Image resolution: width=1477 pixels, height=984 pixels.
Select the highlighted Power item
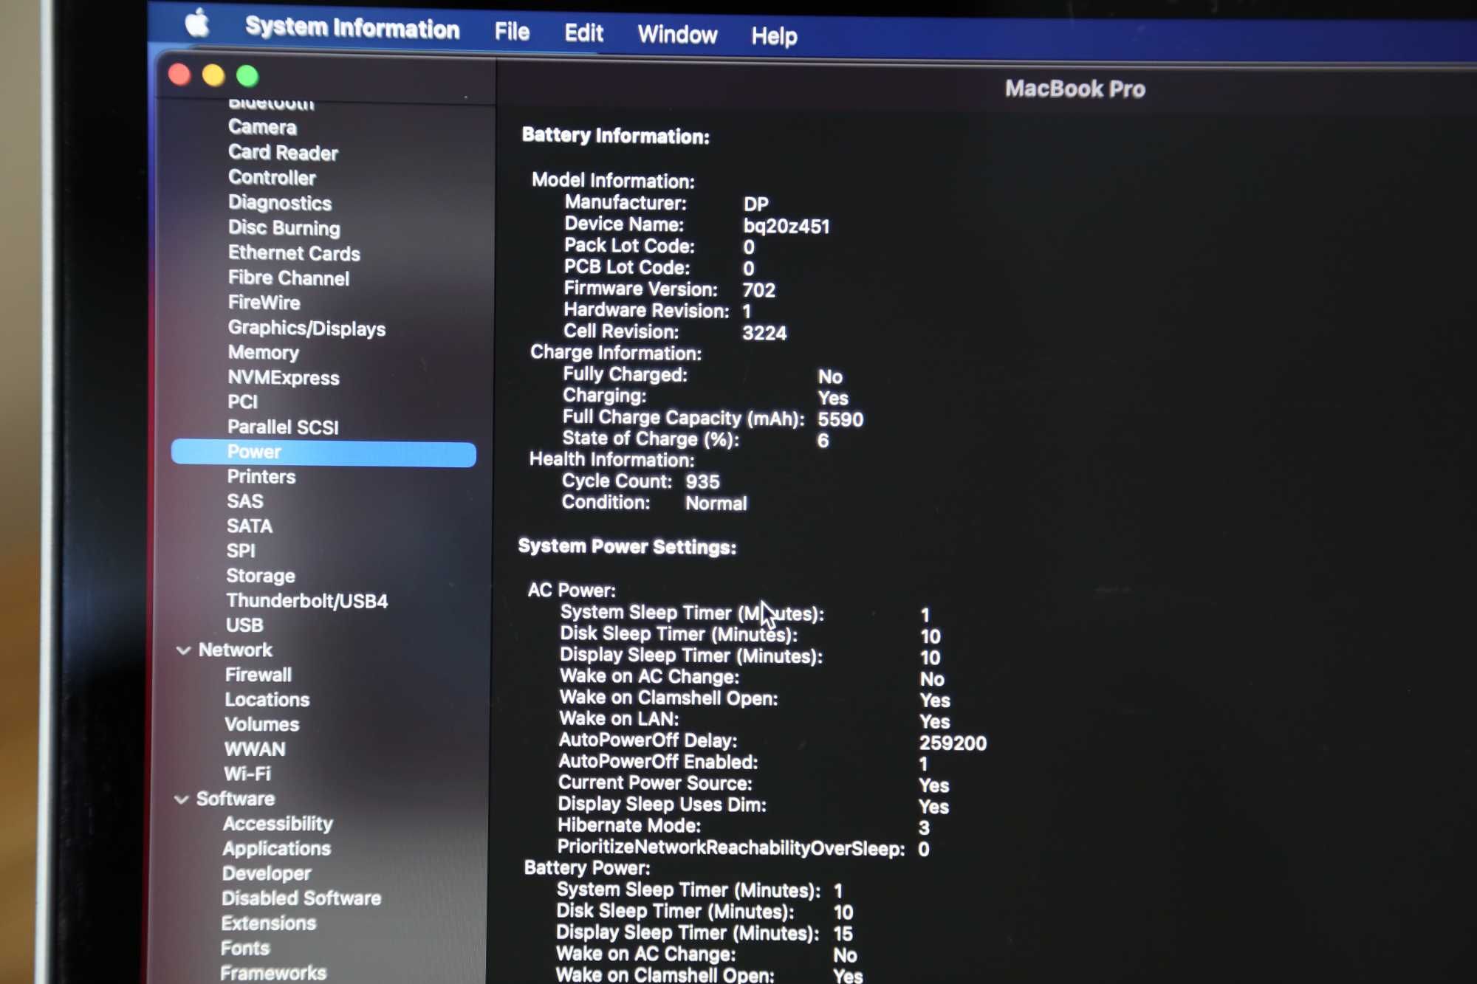[x=323, y=453]
